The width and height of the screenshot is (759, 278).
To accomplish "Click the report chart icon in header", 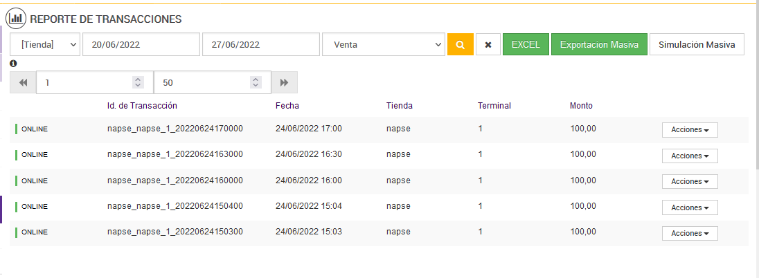I will click(x=16, y=19).
